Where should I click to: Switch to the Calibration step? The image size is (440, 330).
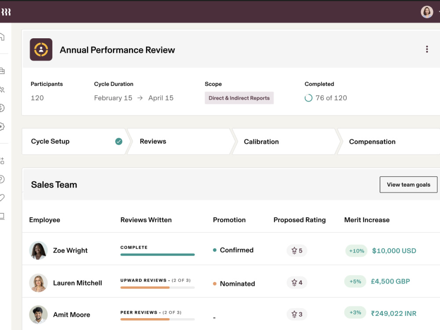[261, 142]
